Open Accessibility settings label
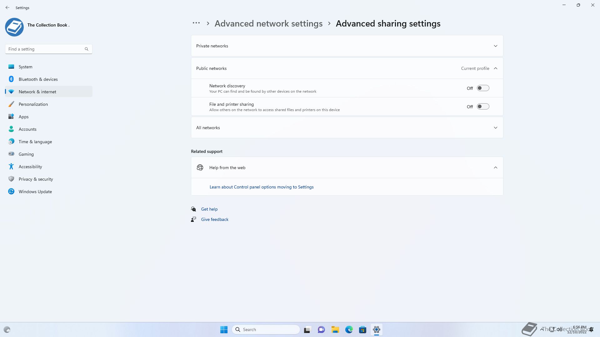Viewport: 600px width, 337px height. pos(30,166)
